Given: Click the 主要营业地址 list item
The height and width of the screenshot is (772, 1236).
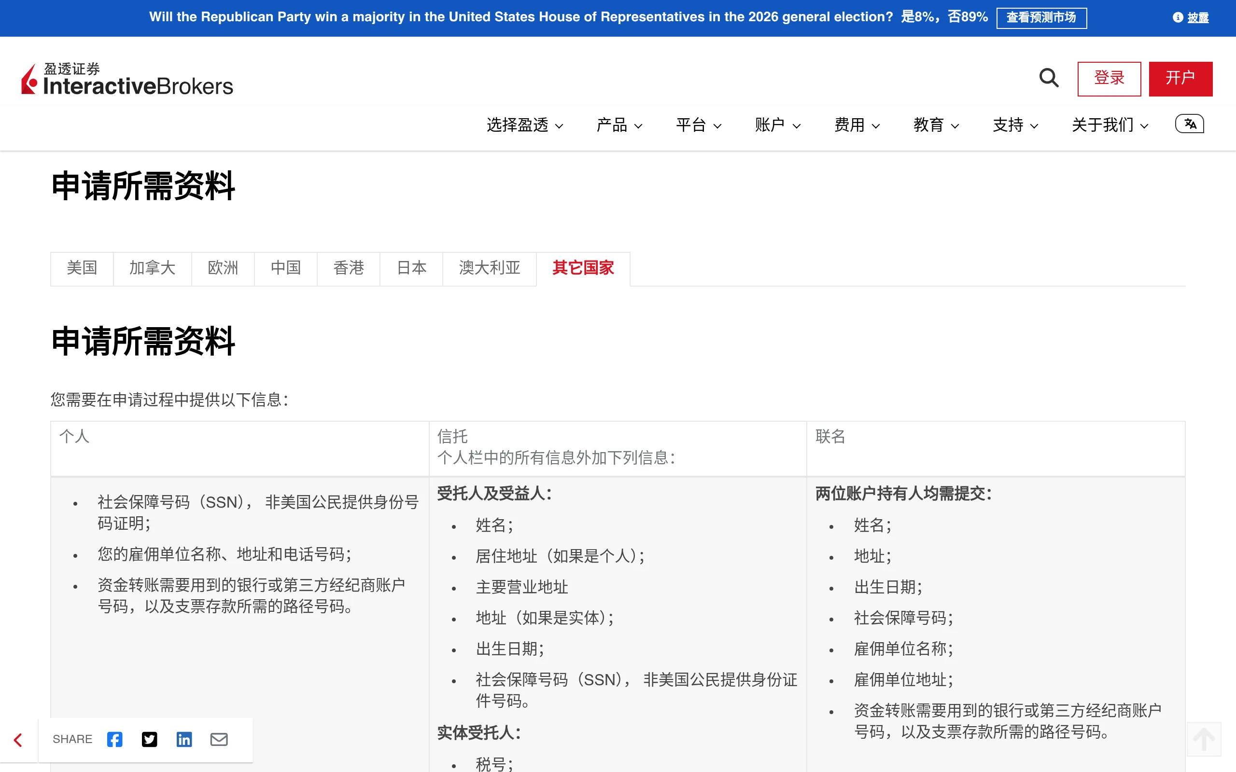Looking at the screenshot, I should click(x=521, y=587).
